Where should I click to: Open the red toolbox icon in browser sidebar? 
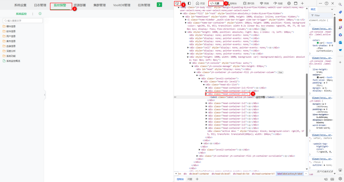tap(340, 20)
